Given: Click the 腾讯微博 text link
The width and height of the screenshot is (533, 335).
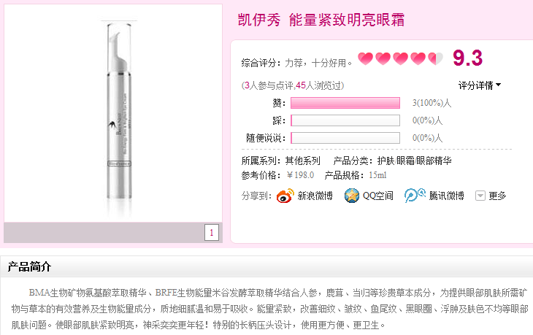Looking at the screenshot, I should (446, 196).
